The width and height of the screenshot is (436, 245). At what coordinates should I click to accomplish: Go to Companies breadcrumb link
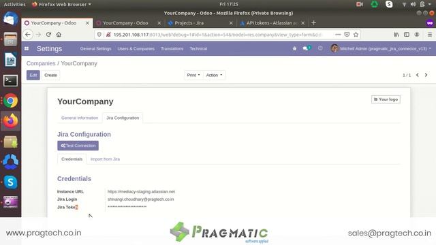pyautogui.click(x=41, y=63)
